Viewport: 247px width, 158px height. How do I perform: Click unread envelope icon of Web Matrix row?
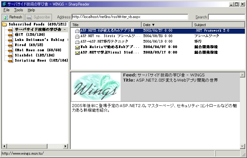[x=77, y=47]
